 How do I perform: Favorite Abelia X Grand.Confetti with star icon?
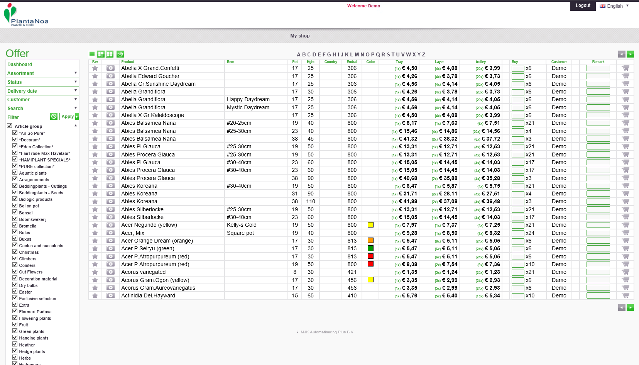point(95,68)
